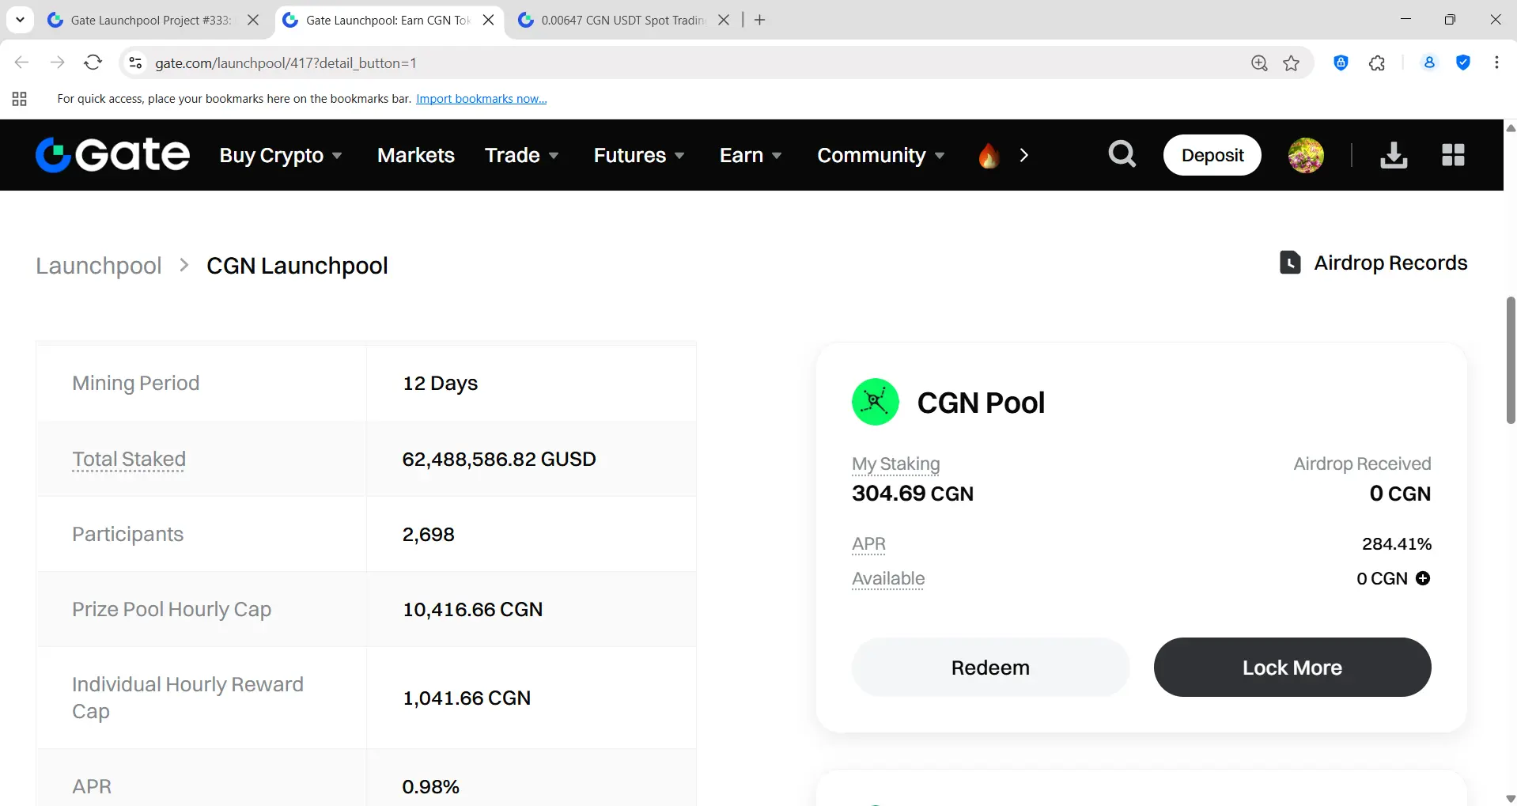Close the Gate Launchpool: Earn CGN tab
The image size is (1517, 806).
coord(489,20)
